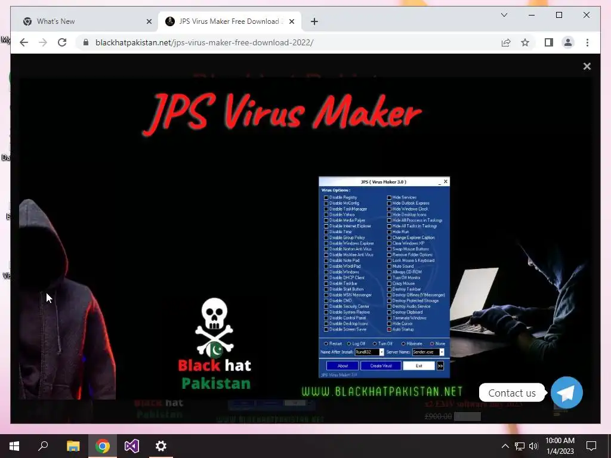Close the lightbox image overlay
Screen dimensions: 611x458
click(x=587, y=66)
